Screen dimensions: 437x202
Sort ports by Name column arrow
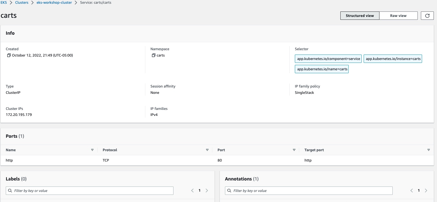coord(92,150)
